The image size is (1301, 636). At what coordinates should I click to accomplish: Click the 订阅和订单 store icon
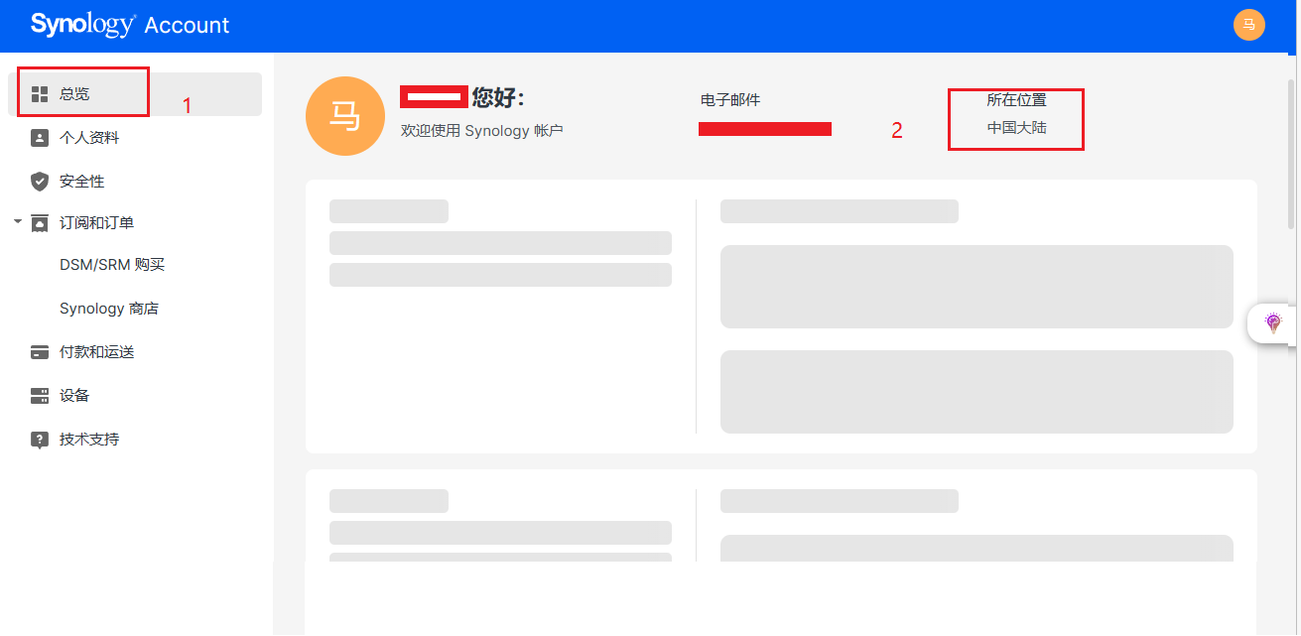40,223
